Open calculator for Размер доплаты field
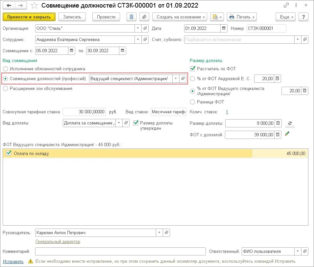314x267 pixels. pos(278,123)
